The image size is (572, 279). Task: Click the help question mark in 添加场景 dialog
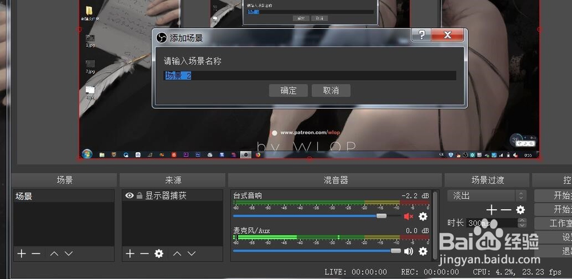pyautogui.click(x=422, y=35)
